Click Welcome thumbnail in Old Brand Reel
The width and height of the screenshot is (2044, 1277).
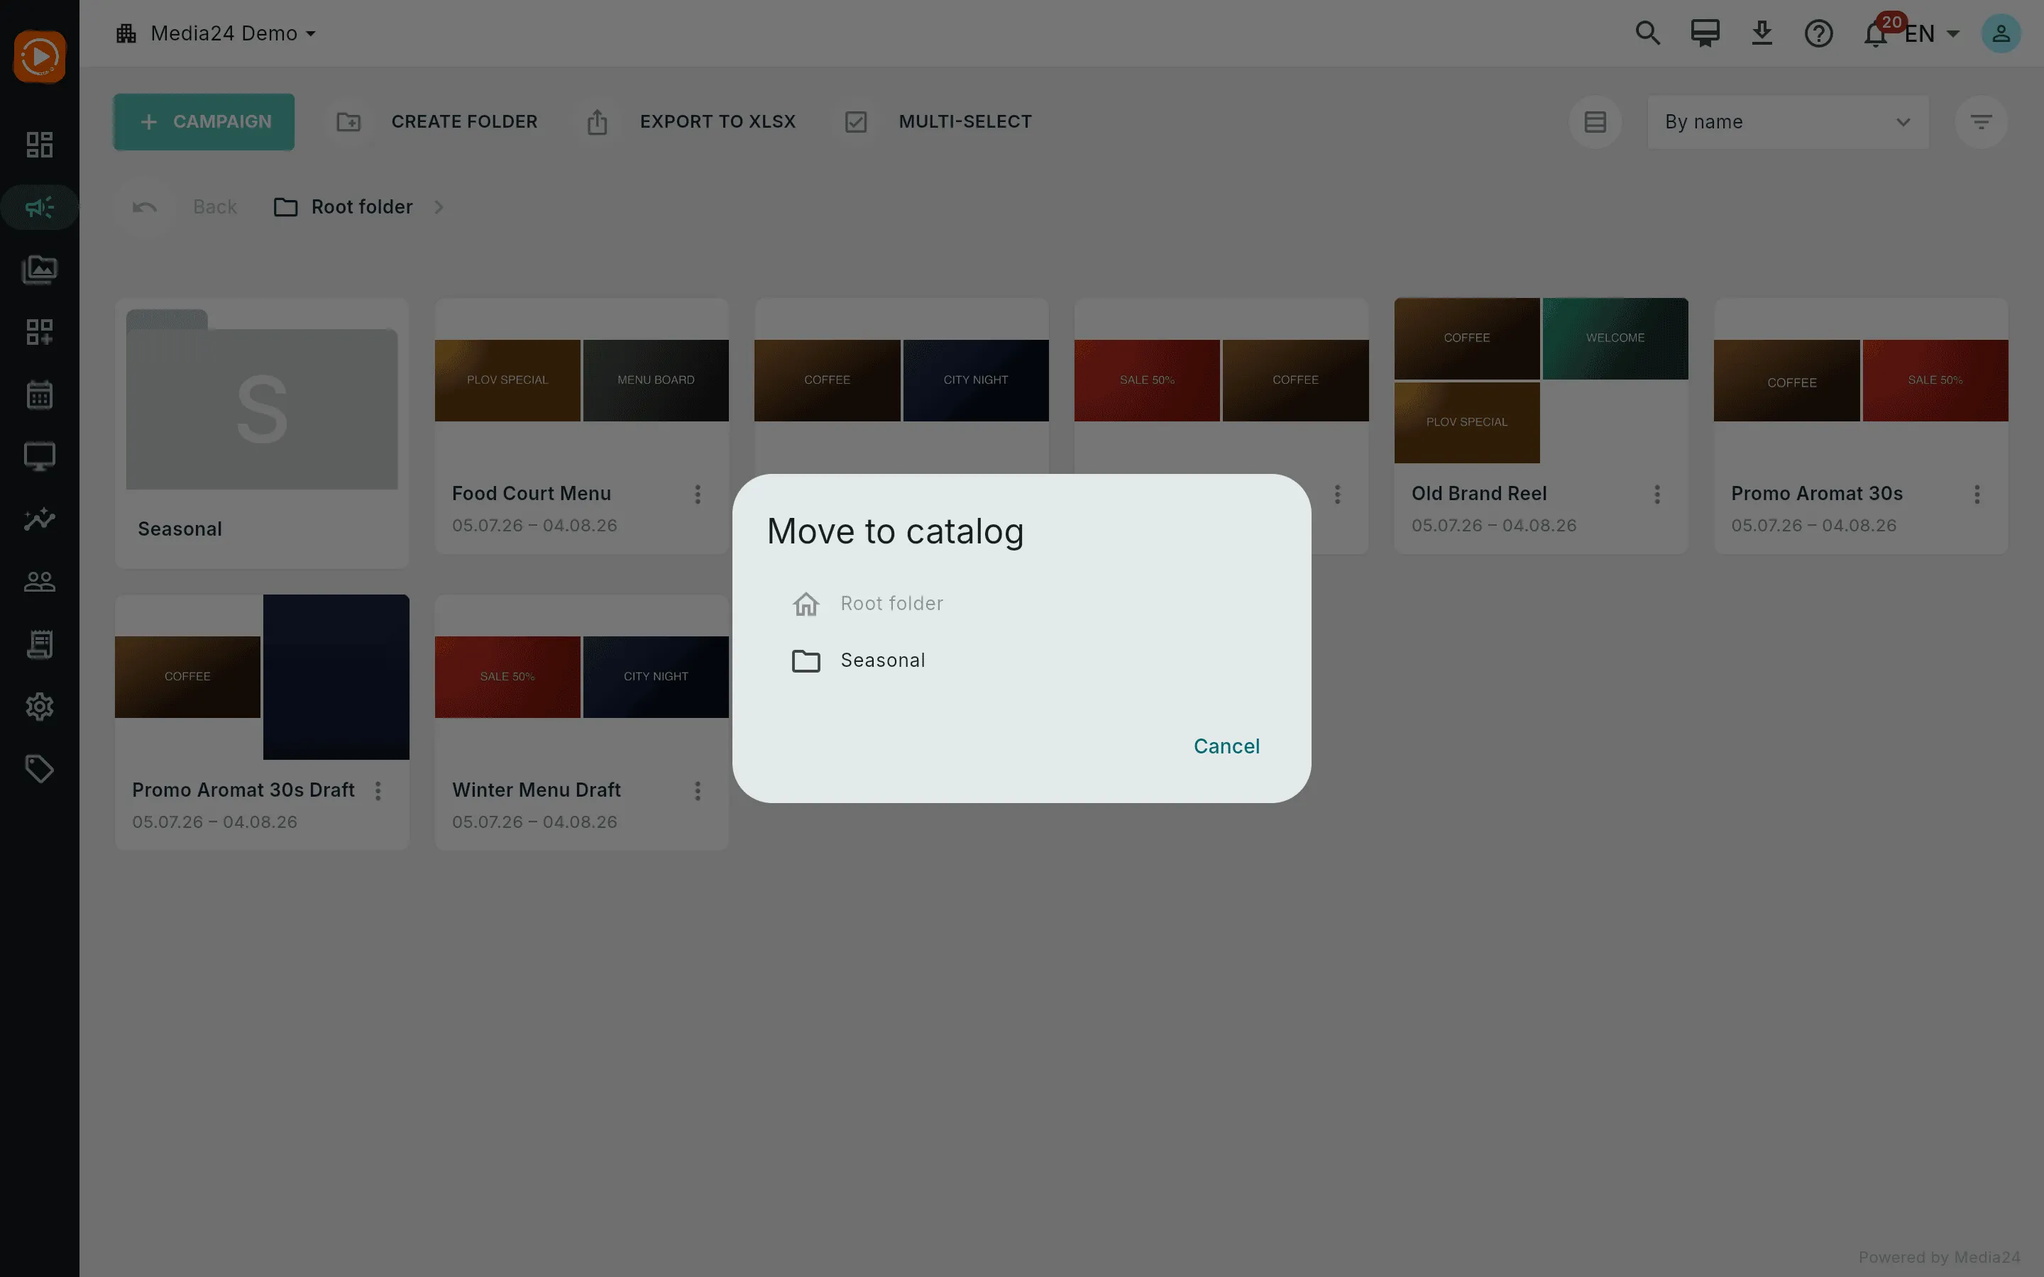[x=1615, y=338]
